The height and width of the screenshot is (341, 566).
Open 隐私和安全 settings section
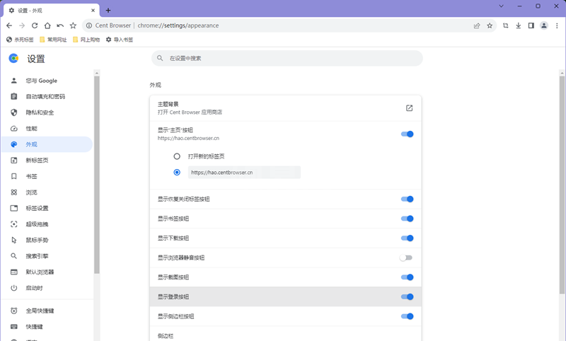(47, 112)
